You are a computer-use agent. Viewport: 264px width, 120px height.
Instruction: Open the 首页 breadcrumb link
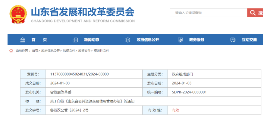[35, 51]
